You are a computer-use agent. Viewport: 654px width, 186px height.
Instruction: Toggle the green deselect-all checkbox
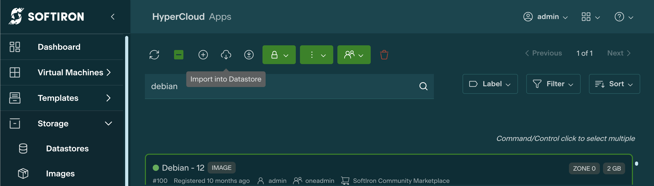pos(179,55)
